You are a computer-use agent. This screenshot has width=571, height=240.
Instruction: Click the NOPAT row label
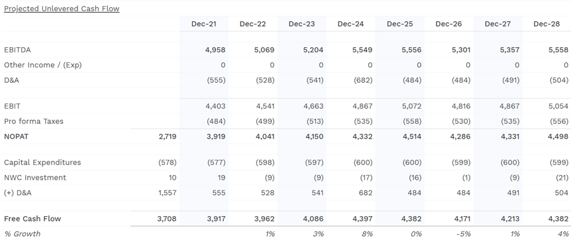(x=16, y=137)
